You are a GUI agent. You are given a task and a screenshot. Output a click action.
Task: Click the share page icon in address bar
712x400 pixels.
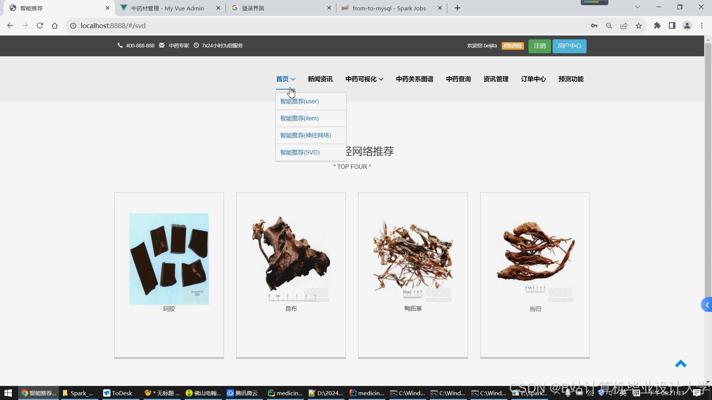(624, 26)
